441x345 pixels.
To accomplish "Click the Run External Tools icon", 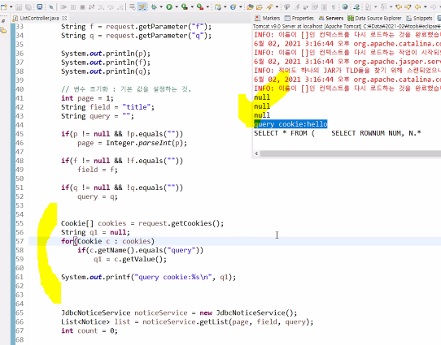I will click(200, 7).
